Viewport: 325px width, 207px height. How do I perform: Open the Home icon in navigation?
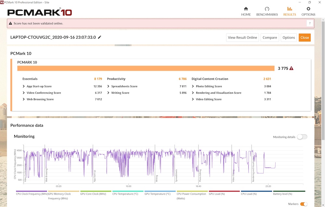coord(246,9)
